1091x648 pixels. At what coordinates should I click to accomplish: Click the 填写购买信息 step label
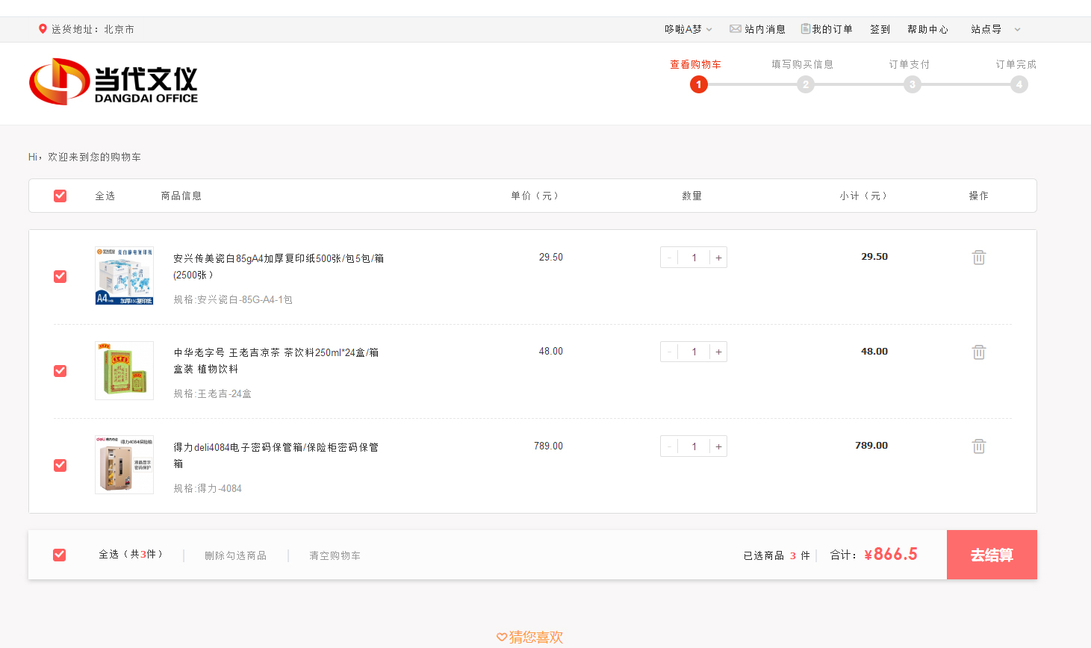coord(802,64)
